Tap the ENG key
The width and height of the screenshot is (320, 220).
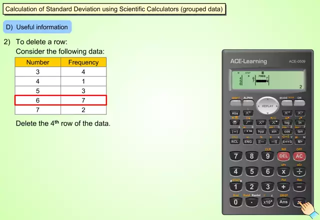click(x=248, y=141)
